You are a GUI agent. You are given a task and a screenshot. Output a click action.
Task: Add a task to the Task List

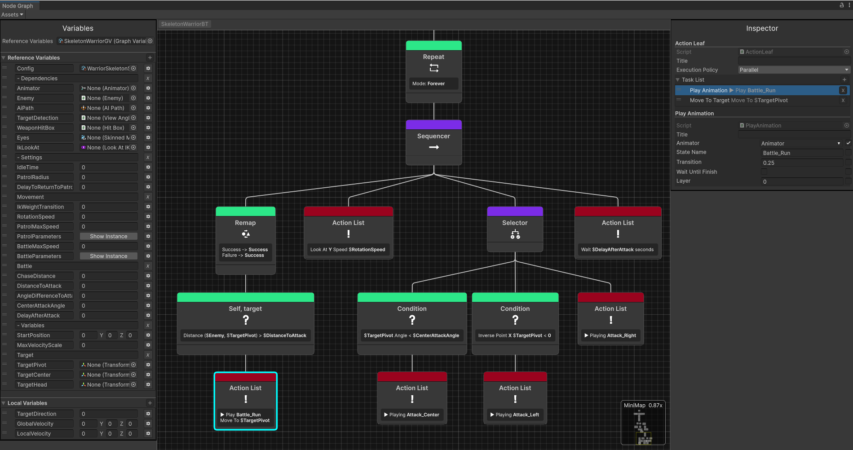(x=844, y=80)
